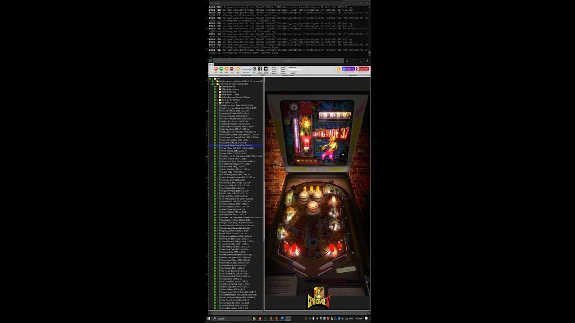Screen dimensions: 575x323
Task: Click the root folder icon in tree
Action: pos(215,79)
